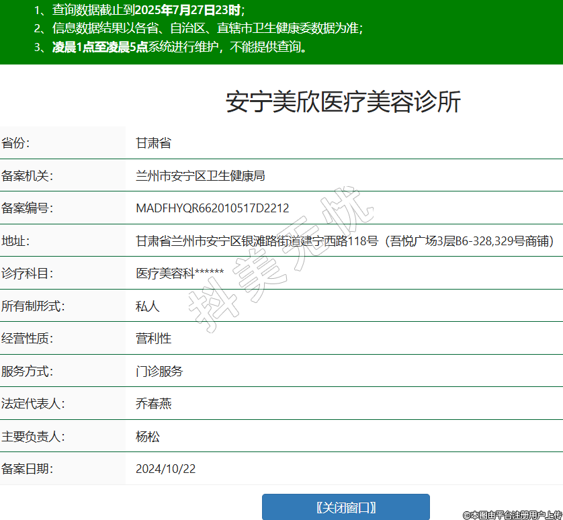
Task: Select the record number MADFHYQR662010517D2212
Action: pyautogui.click(x=212, y=208)
